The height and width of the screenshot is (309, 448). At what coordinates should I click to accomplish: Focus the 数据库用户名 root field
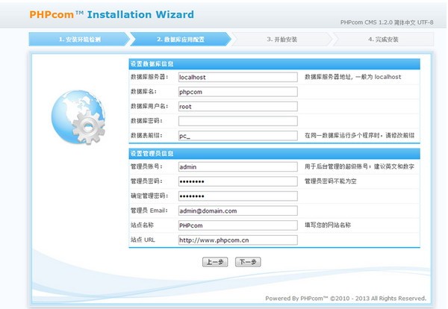tap(238, 106)
